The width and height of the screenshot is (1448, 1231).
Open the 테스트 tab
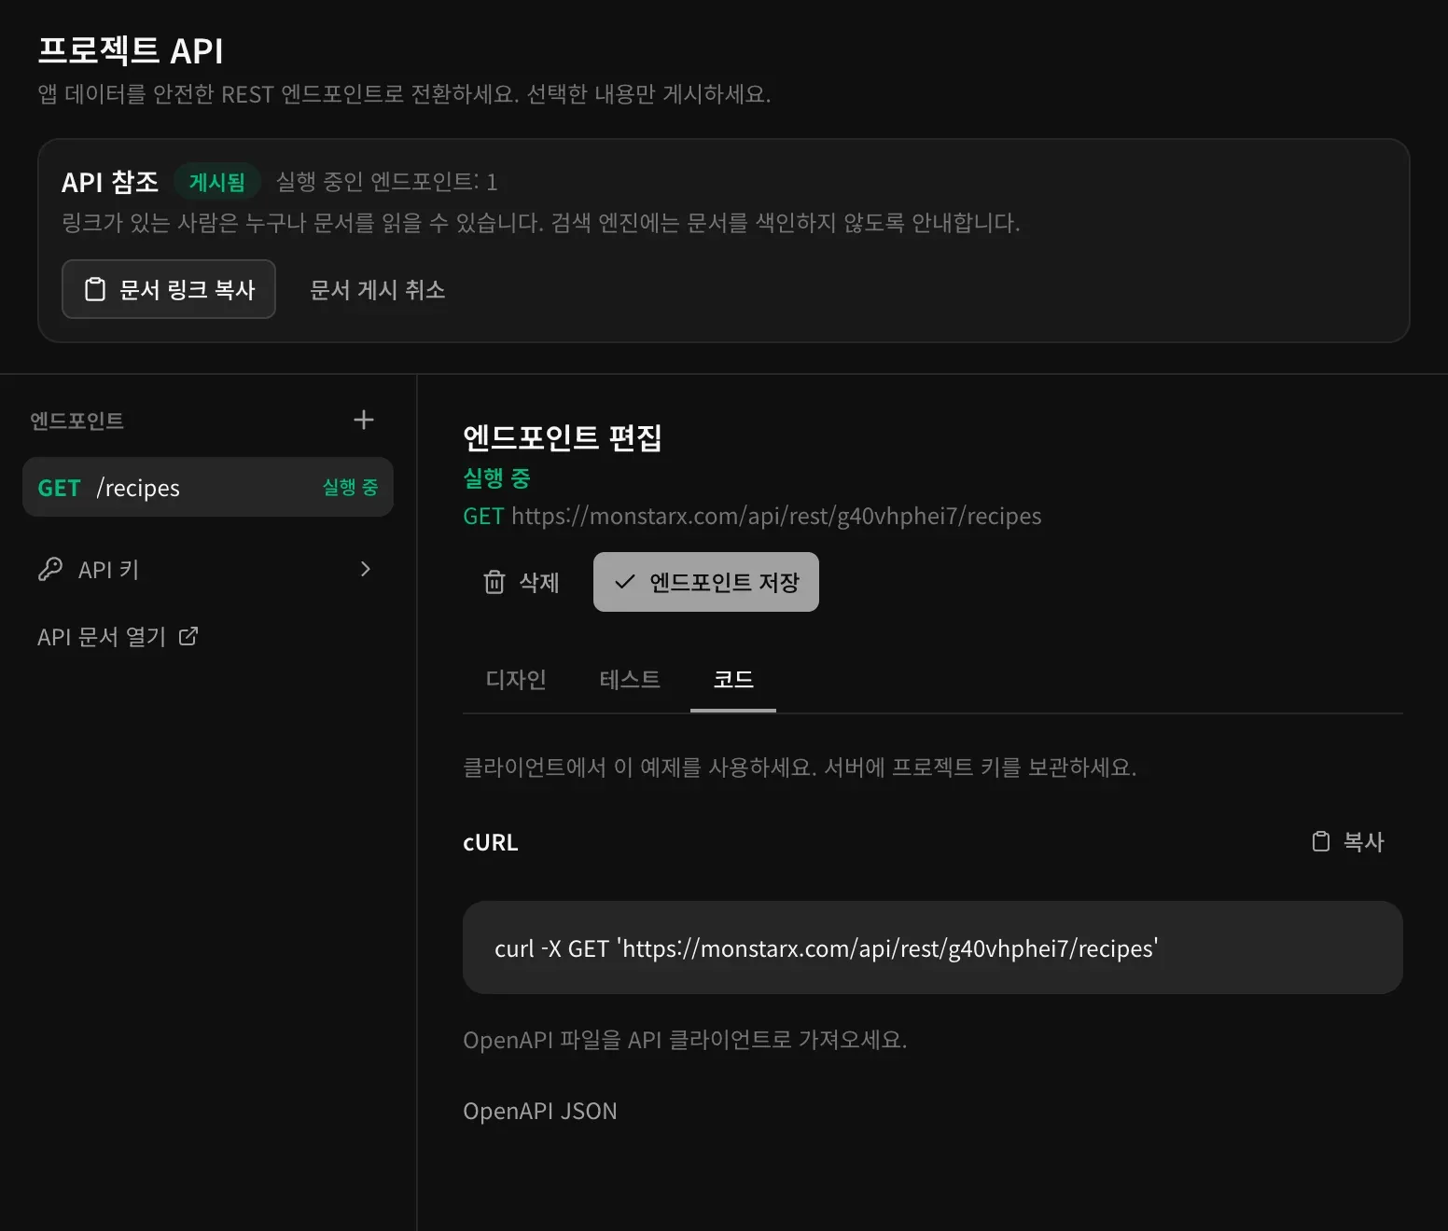[x=630, y=679]
